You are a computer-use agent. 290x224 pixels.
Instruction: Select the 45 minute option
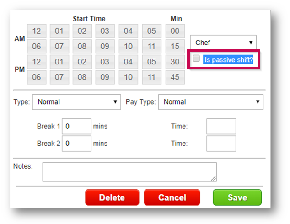[175, 77]
